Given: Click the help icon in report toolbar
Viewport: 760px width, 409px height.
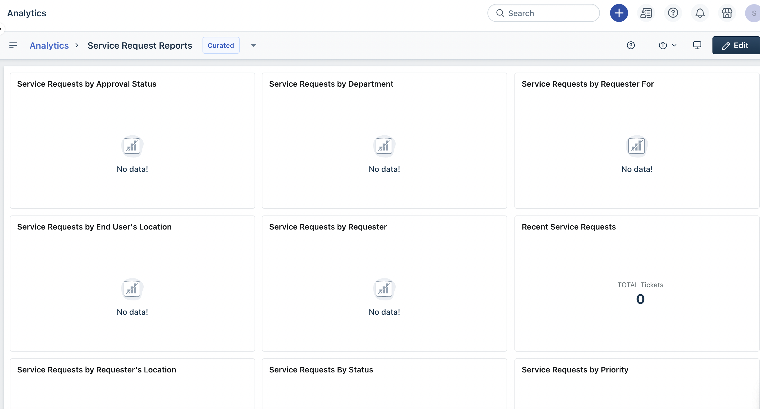Looking at the screenshot, I should coord(631,45).
